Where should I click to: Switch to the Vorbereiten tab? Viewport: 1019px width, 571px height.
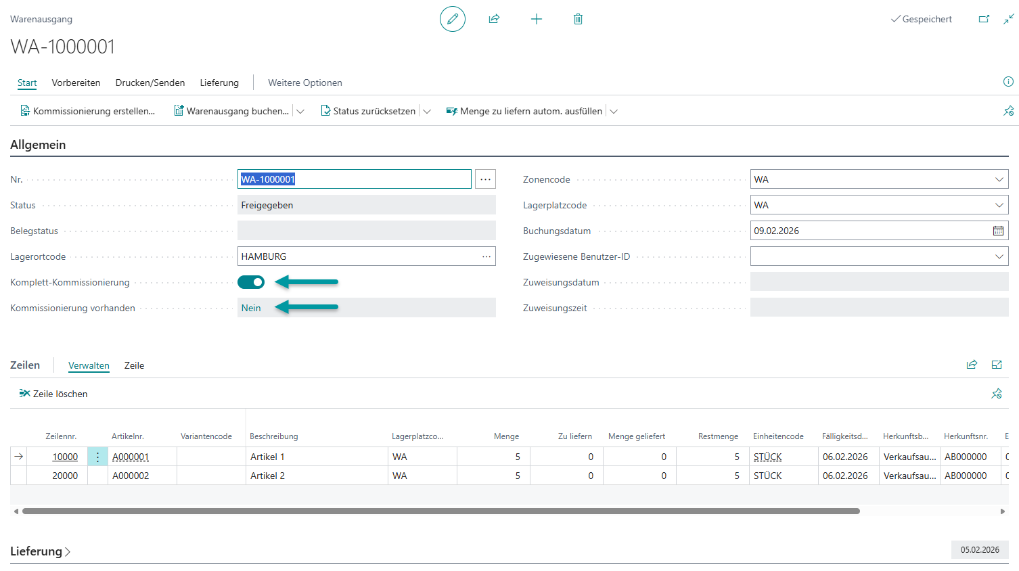coord(76,83)
